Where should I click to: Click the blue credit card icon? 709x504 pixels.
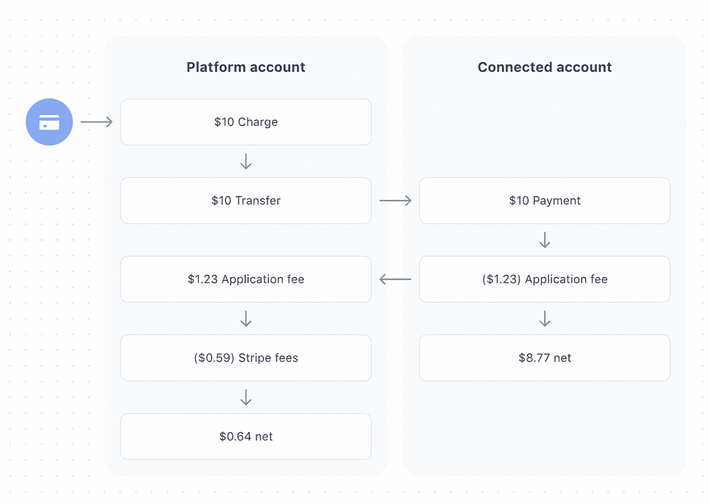(49, 122)
